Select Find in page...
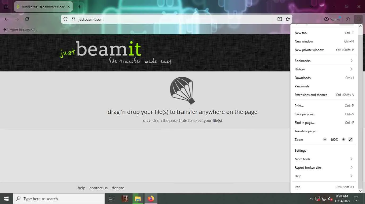Image resolution: width=365 pixels, height=204 pixels. coord(324,123)
